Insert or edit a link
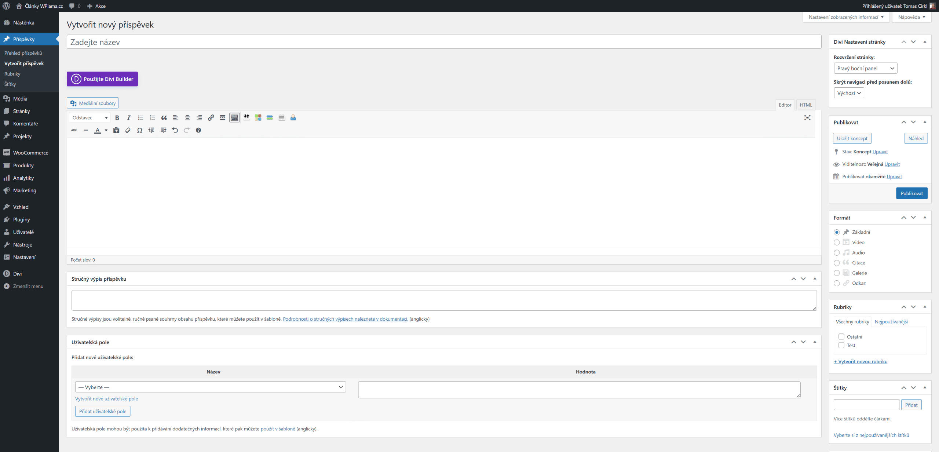The height and width of the screenshot is (452, 939). [x=211, y=118]
